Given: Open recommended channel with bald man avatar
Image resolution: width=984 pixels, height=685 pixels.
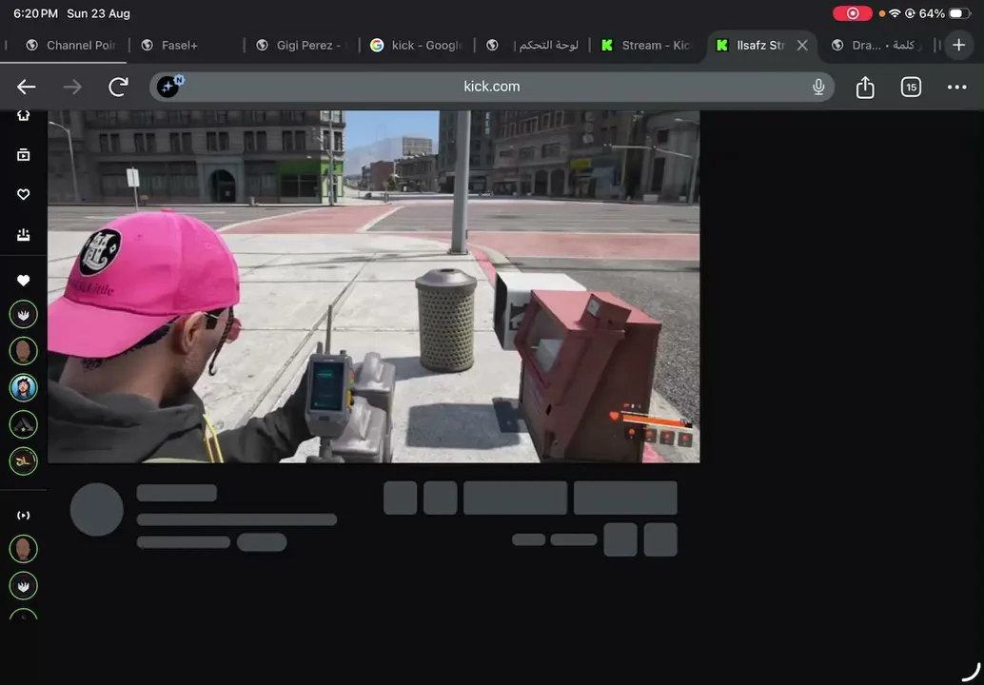Looking at the screenshot, I should tap(23, 549).
